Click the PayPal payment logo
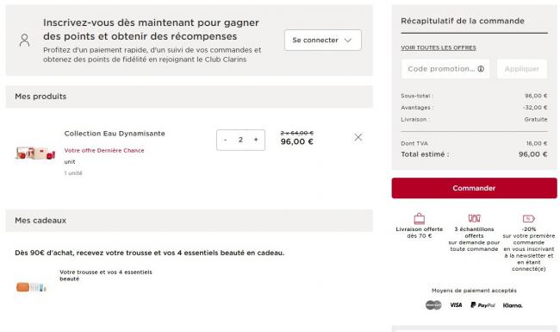The height and width of the screenshot is (332, 560). (x=482, y=305)
